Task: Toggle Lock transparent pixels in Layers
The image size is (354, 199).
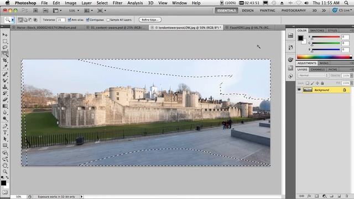Action: point(308,83)
